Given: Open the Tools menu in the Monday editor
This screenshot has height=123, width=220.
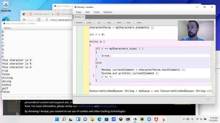Looking at the screenshot, I should [97, 12].
